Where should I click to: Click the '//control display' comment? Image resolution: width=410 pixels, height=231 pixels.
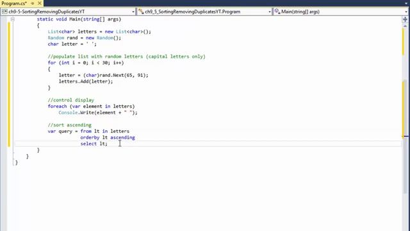click(x=71, y=100)
